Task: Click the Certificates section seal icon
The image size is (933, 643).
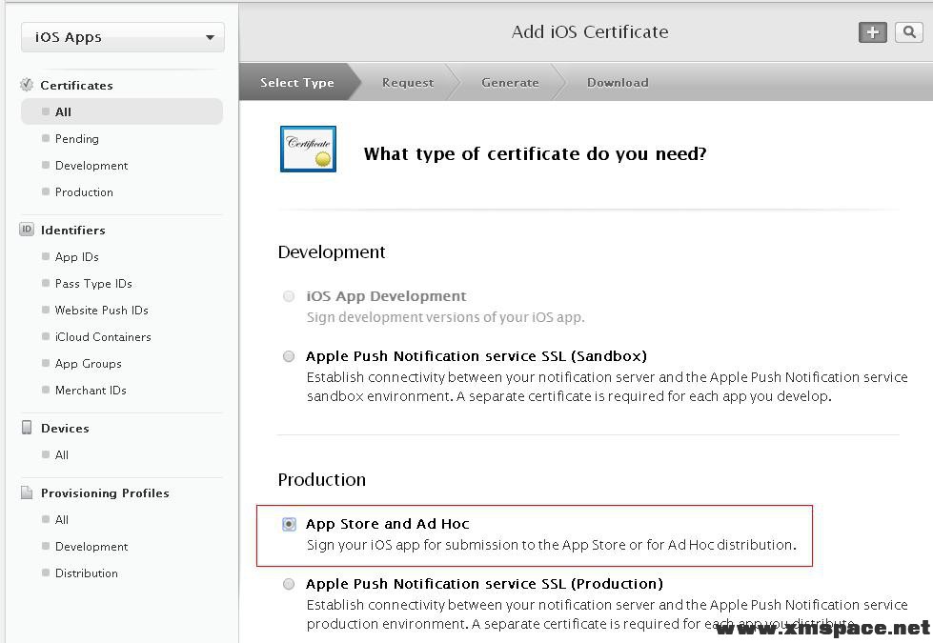Action: click(x=26, y=85)
